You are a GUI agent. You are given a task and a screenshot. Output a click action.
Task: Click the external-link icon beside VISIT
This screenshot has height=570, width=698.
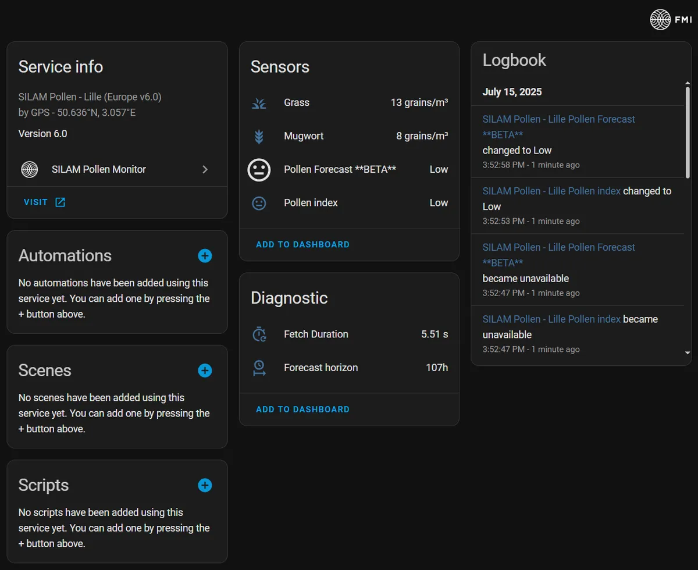[60, 202]
